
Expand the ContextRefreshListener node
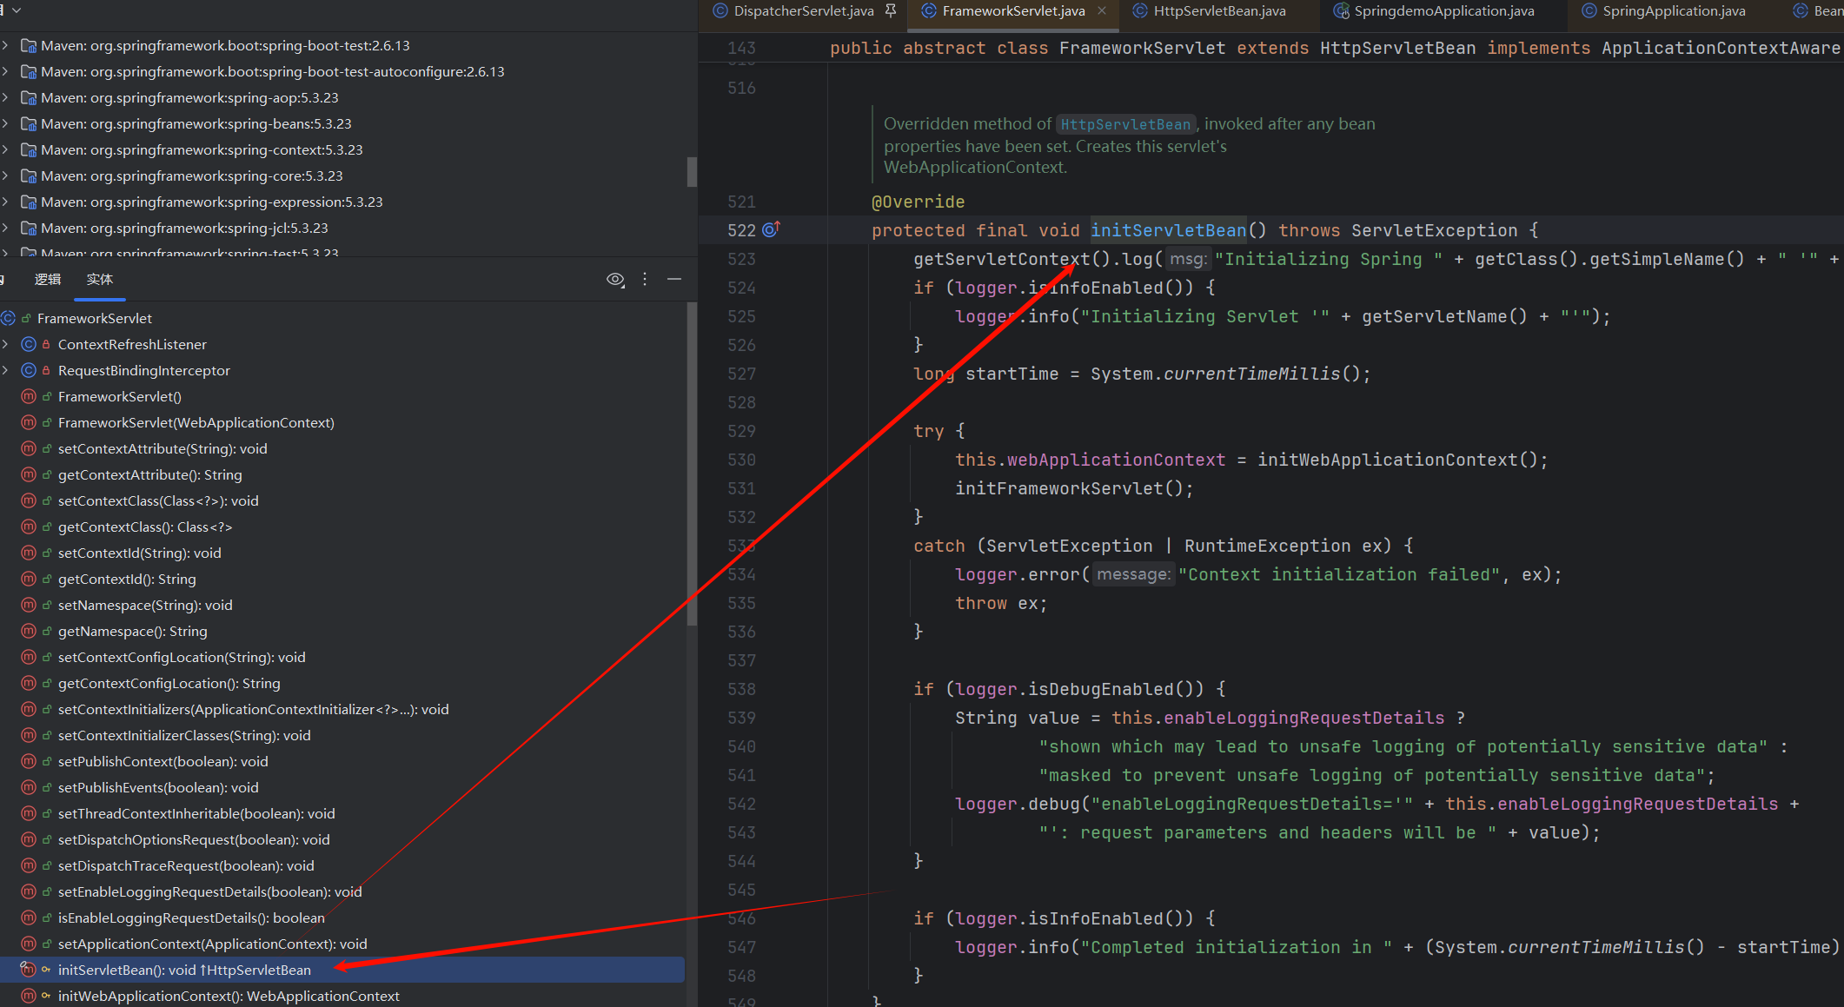coord(5,344)
